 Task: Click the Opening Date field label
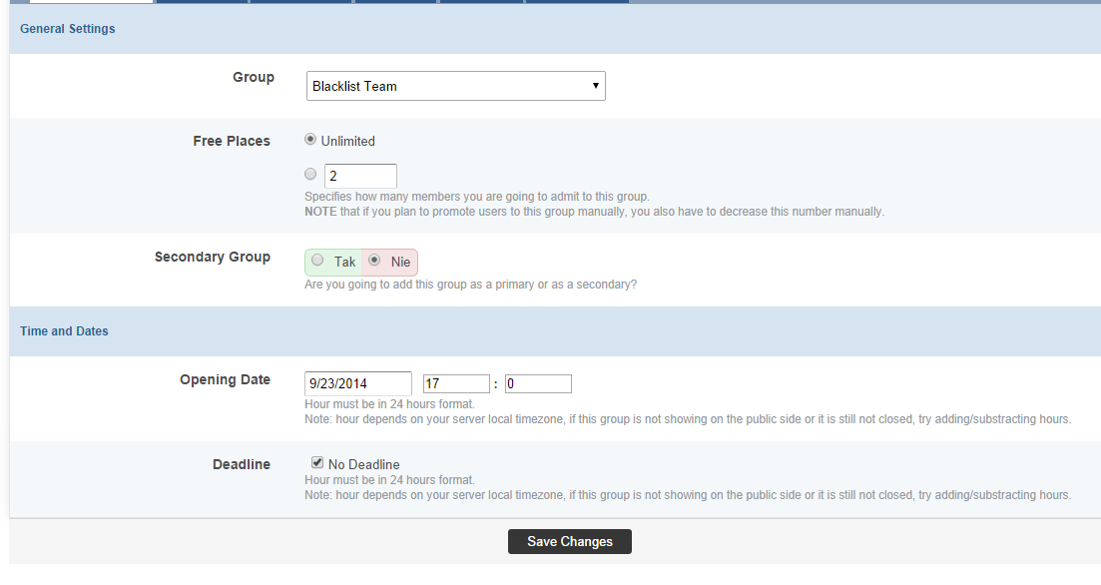pyautogui.click(x=225, y=379)
